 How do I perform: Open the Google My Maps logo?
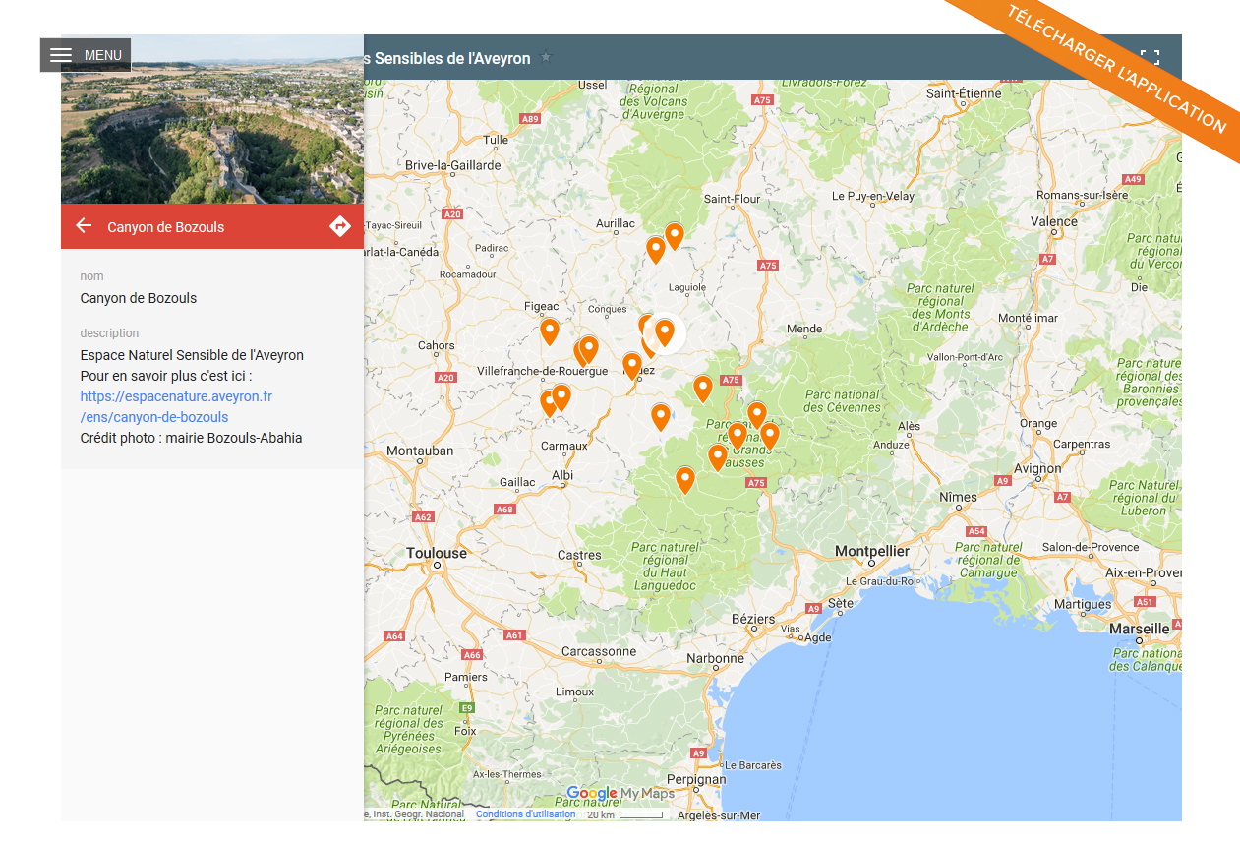(x=620, y=794)
